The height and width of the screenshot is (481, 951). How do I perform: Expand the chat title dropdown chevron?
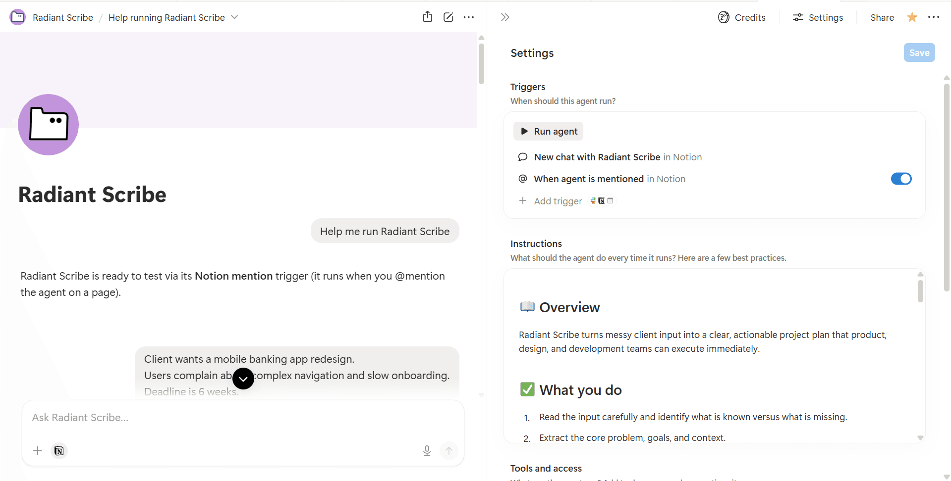coord(235,17)
